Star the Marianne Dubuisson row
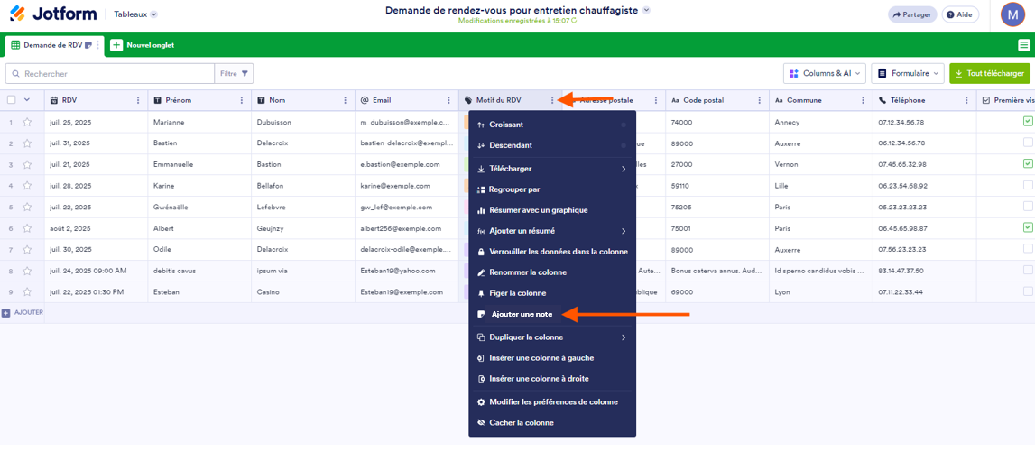 27,122
